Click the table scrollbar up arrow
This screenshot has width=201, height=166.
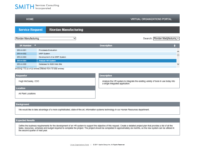178,51
